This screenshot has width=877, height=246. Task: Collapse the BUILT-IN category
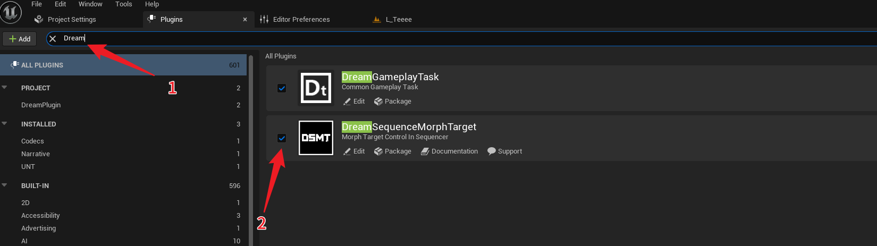point(5,185)
